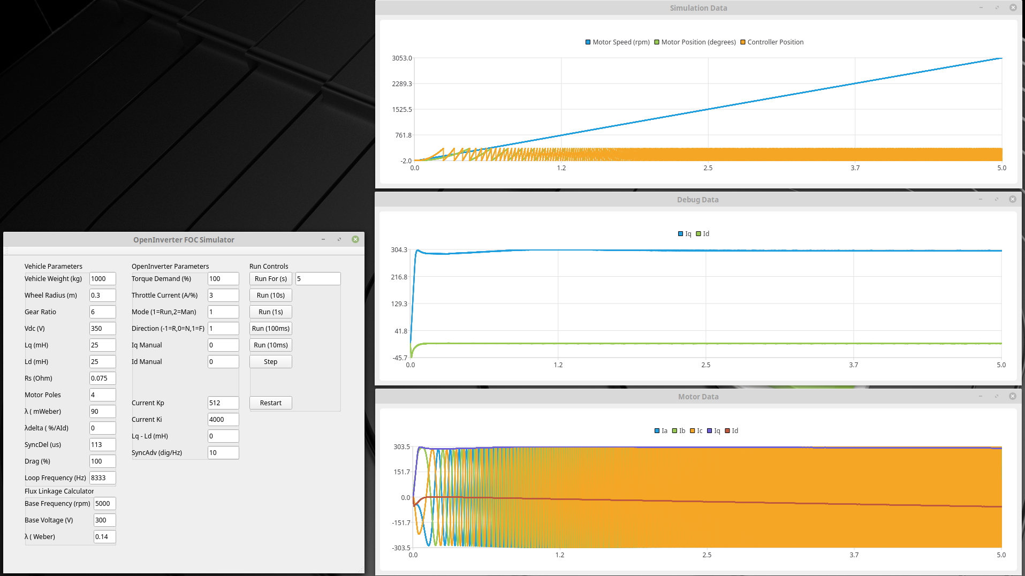The image size is (1025, 576).
Task: Click the Ib legend marker in Motor Data
Action: click(x=675, y=431)
